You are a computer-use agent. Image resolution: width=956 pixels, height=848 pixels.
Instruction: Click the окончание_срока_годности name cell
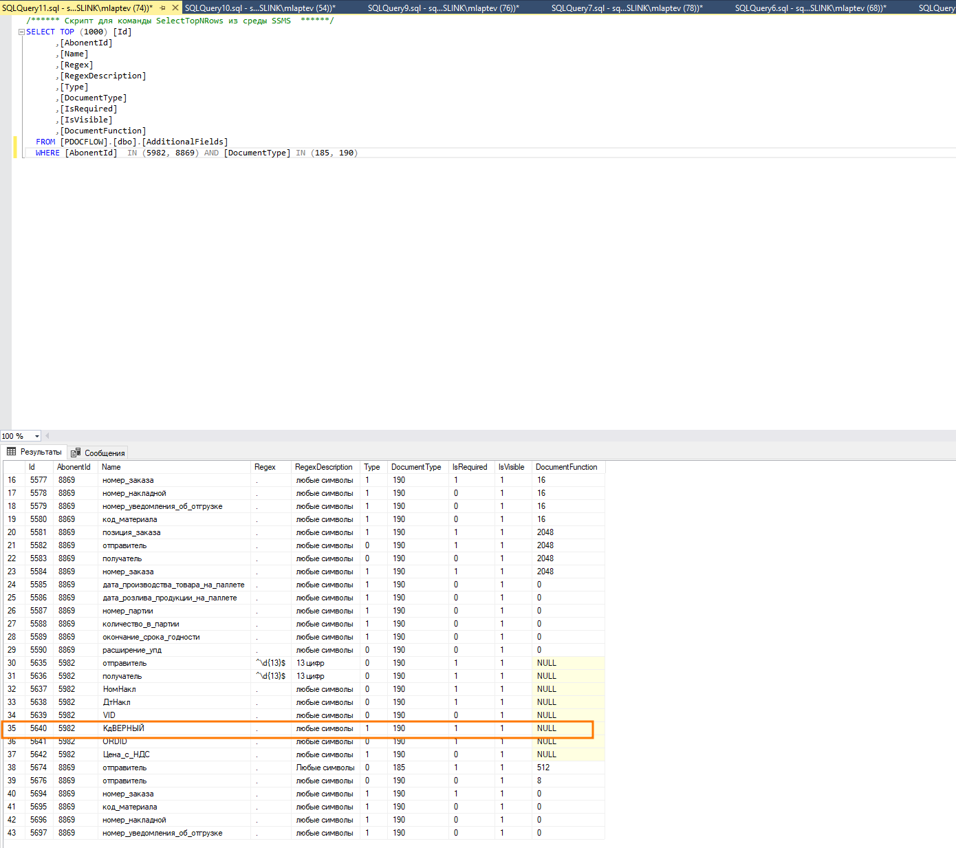[x=175, y=637]
